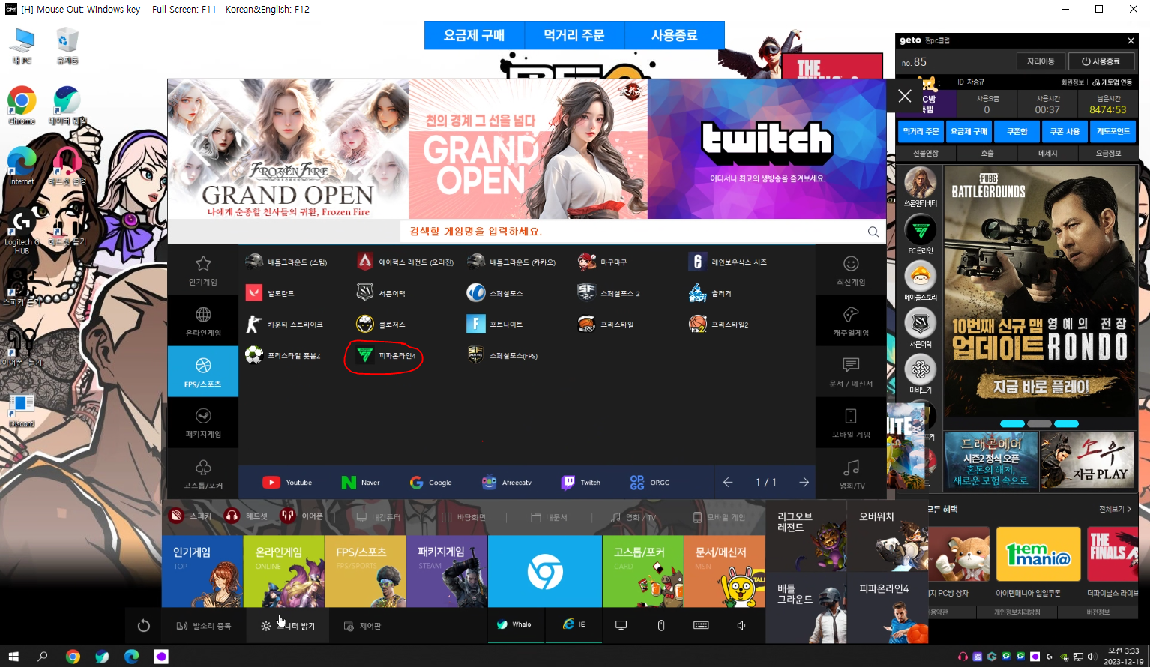Open Chrome from the Windows taskbar

pos(73,657)
